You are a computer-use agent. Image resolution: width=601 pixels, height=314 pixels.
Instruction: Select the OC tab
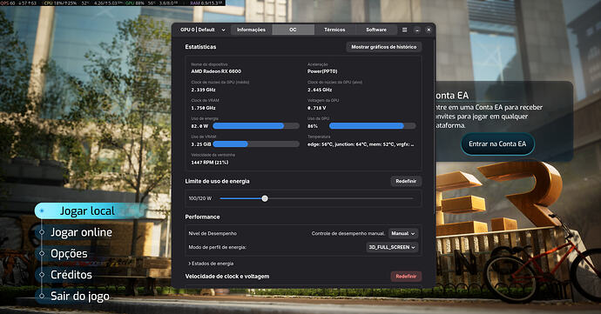293,30
